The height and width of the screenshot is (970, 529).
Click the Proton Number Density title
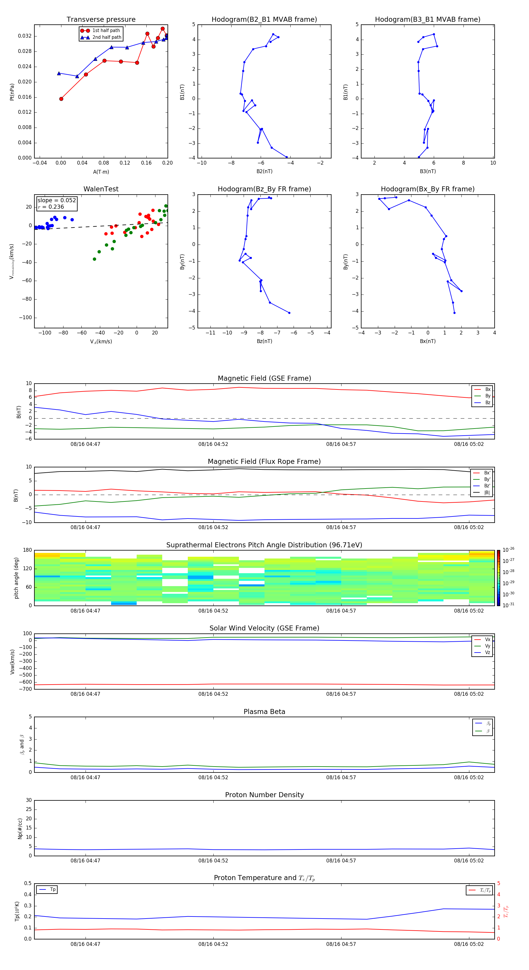(x=264, y=795)
